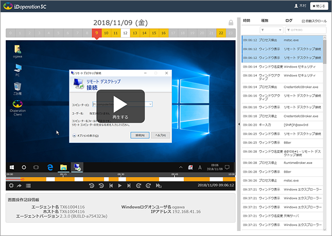Click 接続(N) button in the dialog

click(x=139, y=135)
